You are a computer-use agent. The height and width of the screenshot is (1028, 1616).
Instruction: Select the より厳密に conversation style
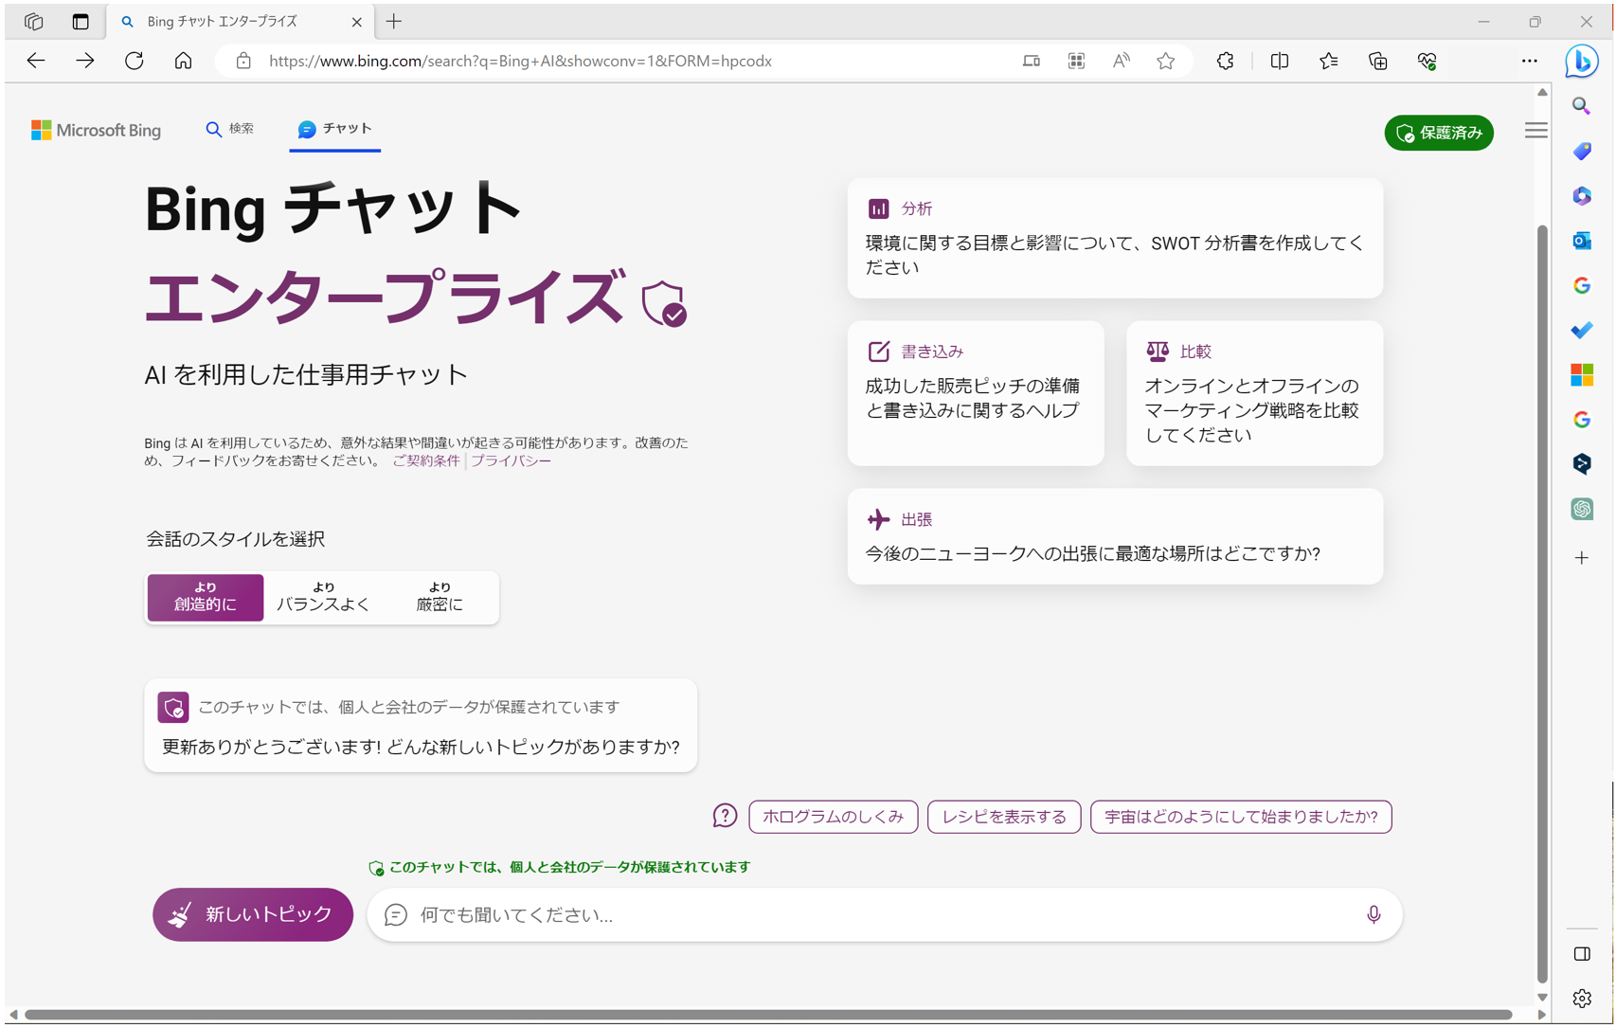[x=440, y=597]
